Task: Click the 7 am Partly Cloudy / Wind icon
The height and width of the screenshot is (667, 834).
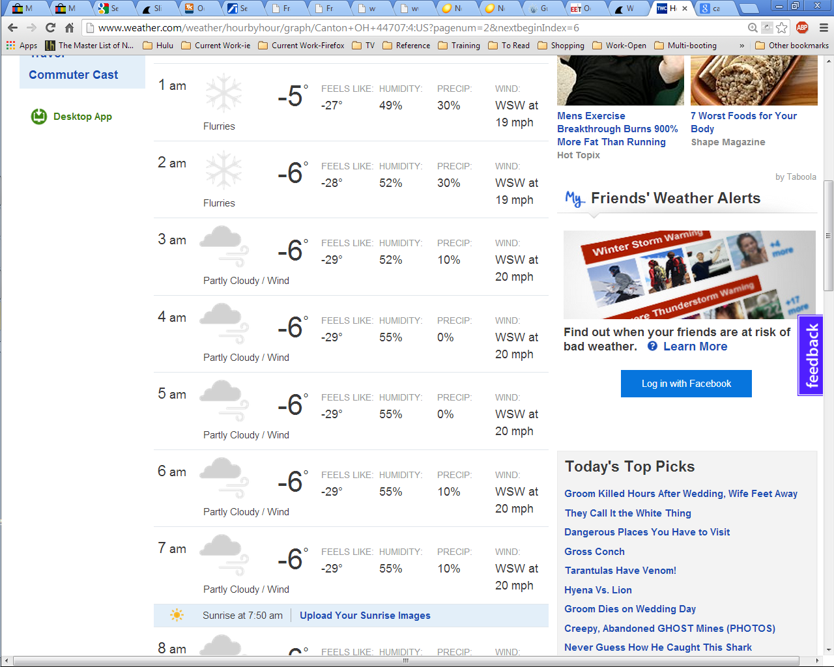Action: point(223,555)
